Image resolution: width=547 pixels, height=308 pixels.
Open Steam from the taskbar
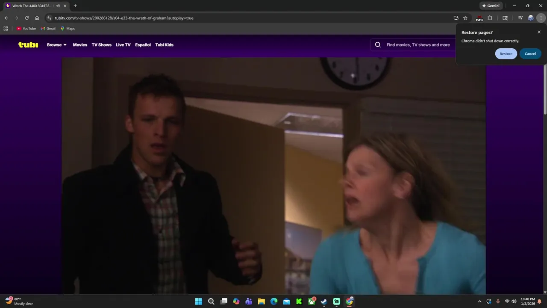click(x=324, y=302)
